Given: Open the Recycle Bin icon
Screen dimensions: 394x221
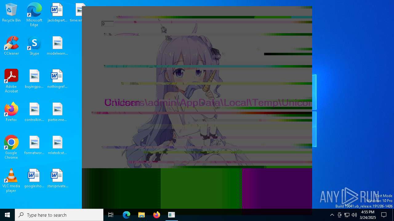Looking at the screenshot, I should pos(11,13).
